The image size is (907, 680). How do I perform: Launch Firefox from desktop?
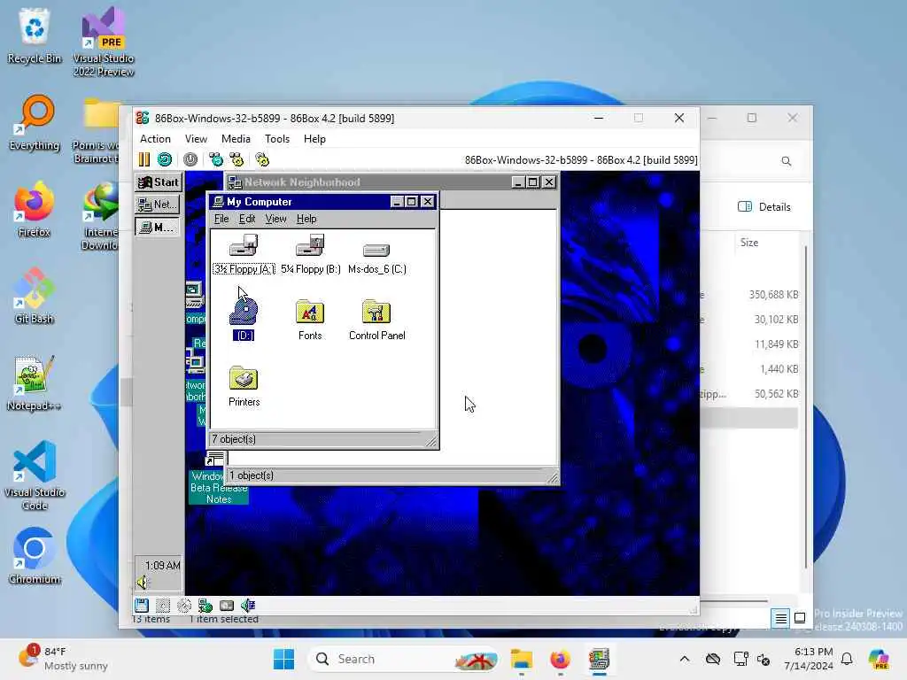[35, 209]
